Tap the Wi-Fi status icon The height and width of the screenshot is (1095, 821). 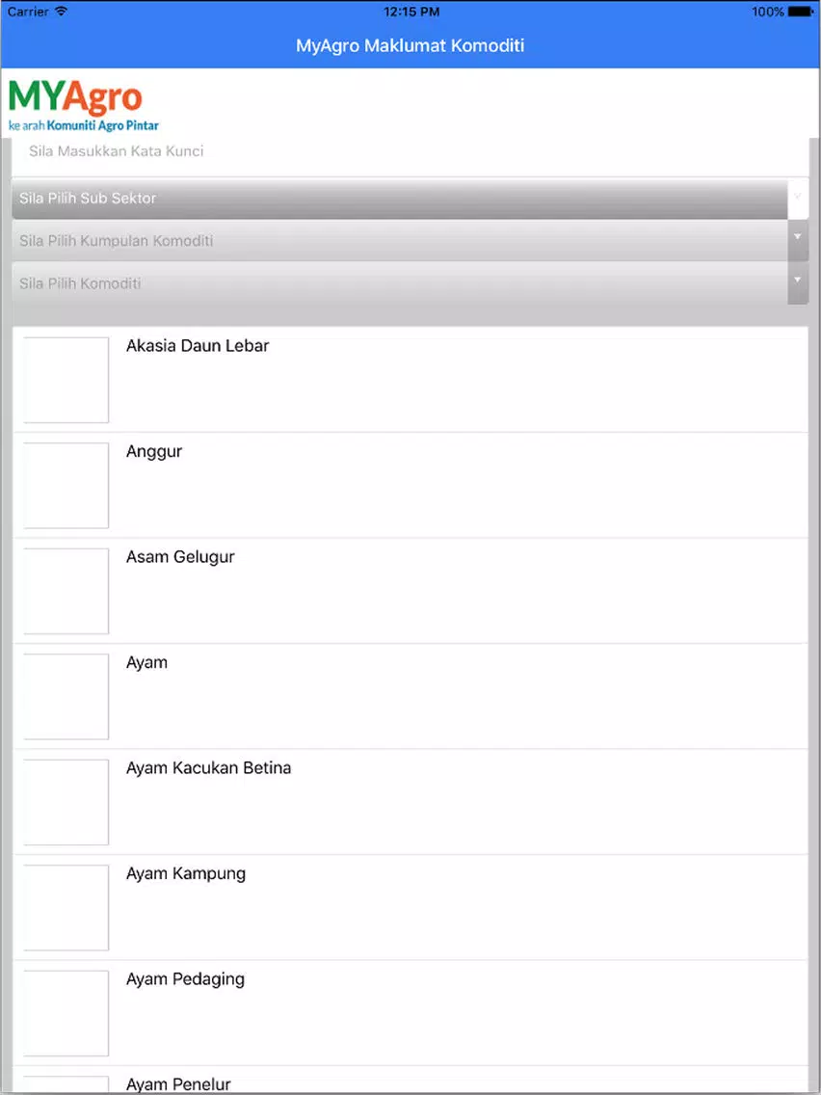point(61,12)
